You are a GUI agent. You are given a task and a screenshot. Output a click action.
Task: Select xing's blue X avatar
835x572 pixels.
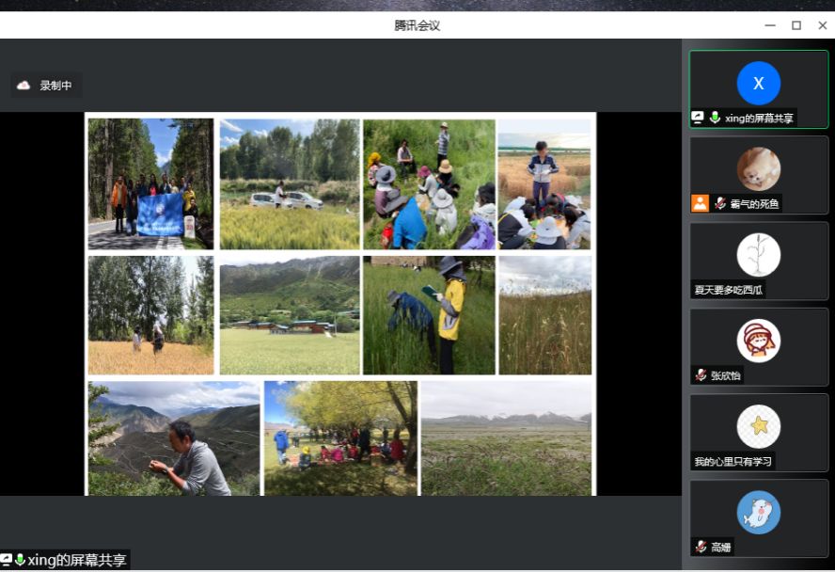(758, 83)
